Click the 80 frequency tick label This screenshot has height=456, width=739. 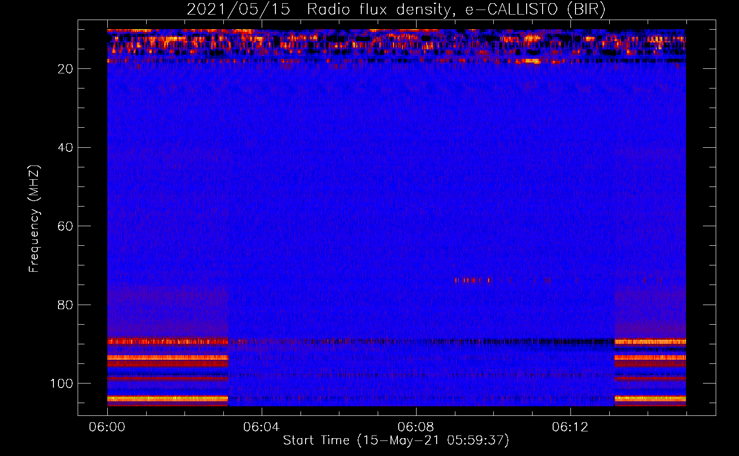pyautogui.click(x=65, y=305)
